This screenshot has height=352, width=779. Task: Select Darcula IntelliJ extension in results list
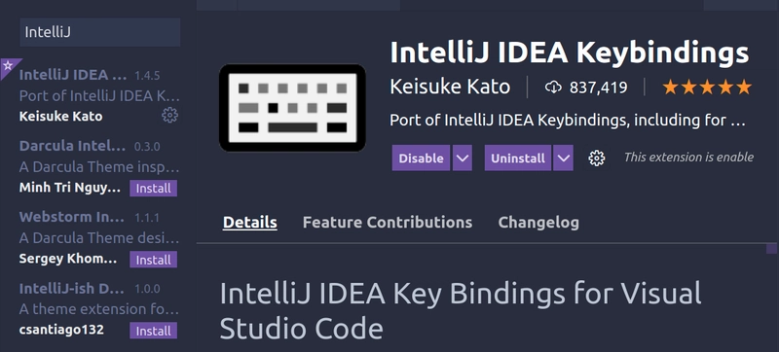(x=98, y=167)
